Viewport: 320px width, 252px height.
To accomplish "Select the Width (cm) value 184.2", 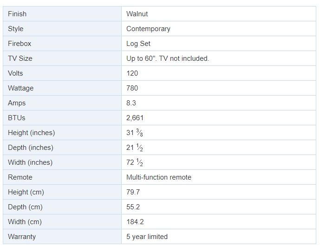I will tap(135, 222).
